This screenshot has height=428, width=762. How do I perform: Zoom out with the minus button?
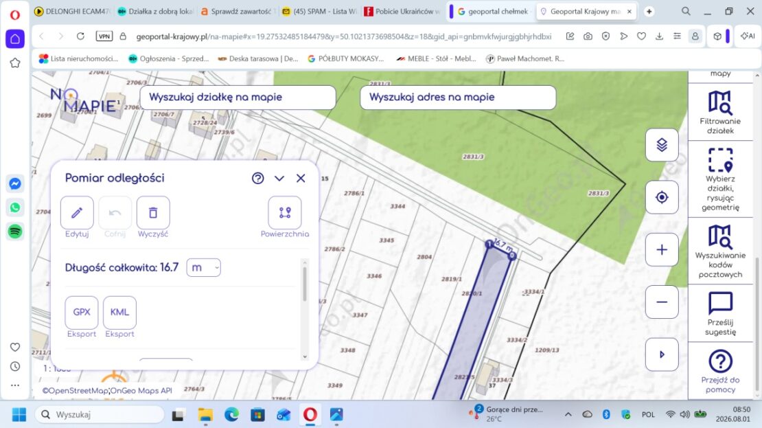coord(662,302)
